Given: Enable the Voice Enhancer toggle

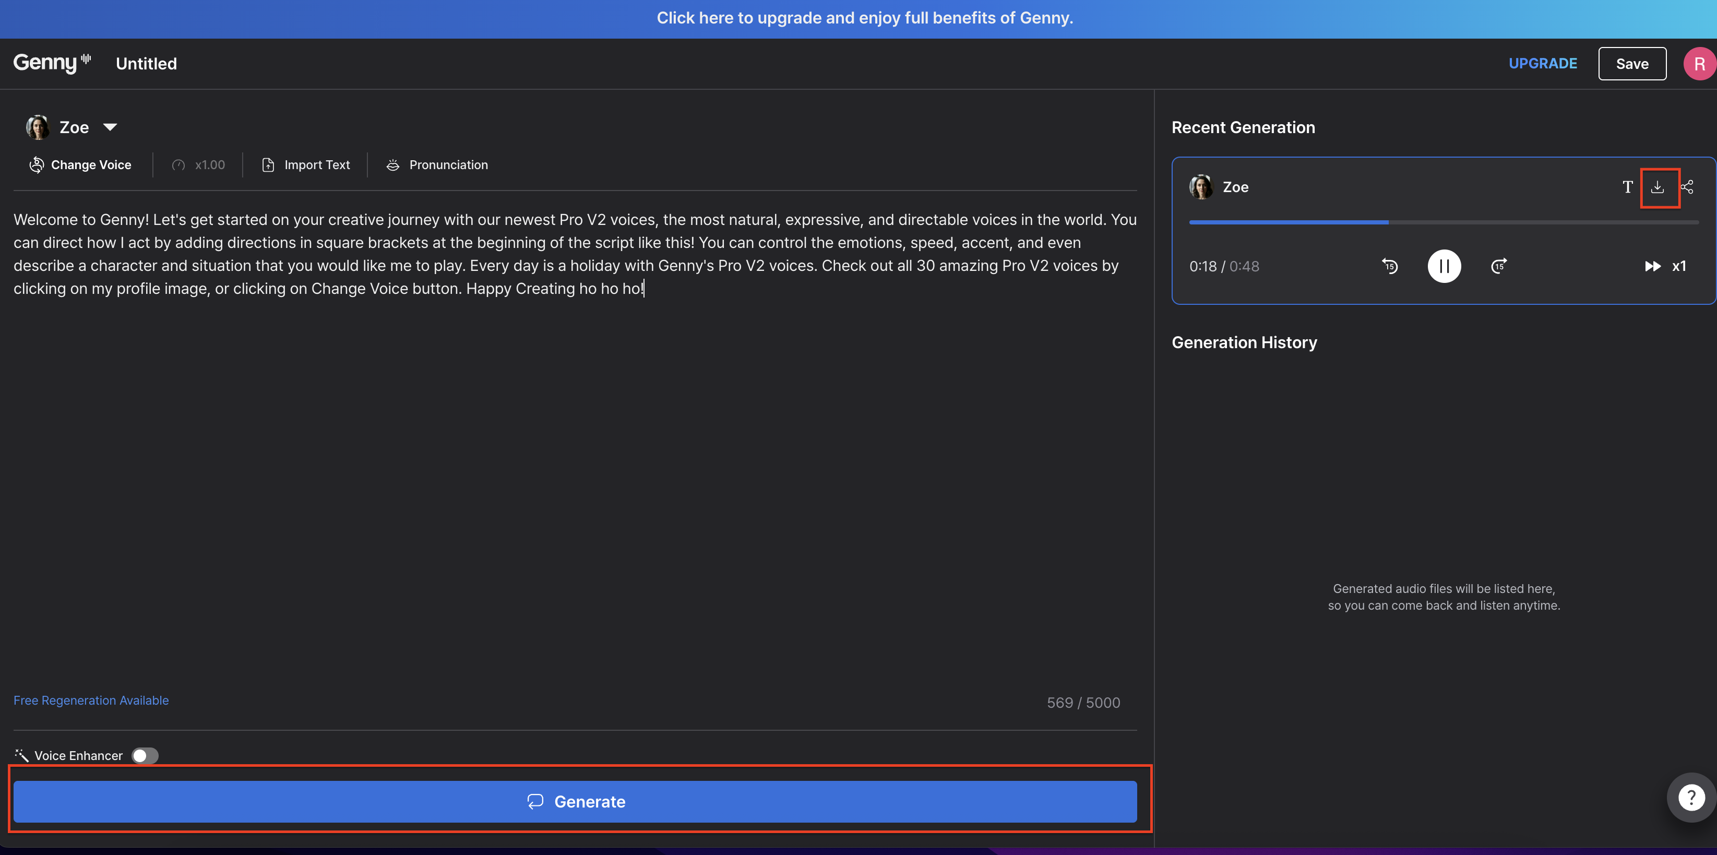Looking at the screenshot, I should tap(145, 756).
